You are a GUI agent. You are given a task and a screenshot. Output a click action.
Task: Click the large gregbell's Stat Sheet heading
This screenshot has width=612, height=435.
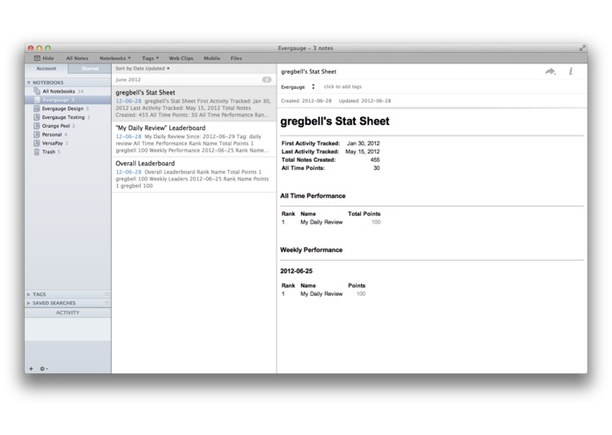tap(335, 122)
